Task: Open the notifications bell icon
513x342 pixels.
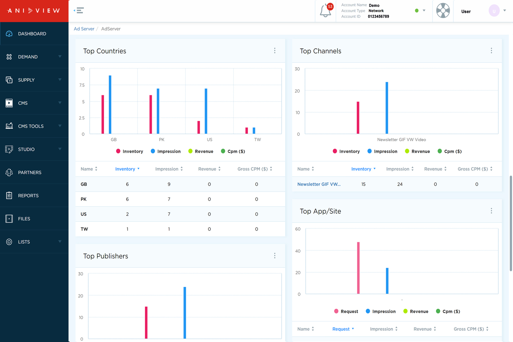Action: (x=325, y=11)
